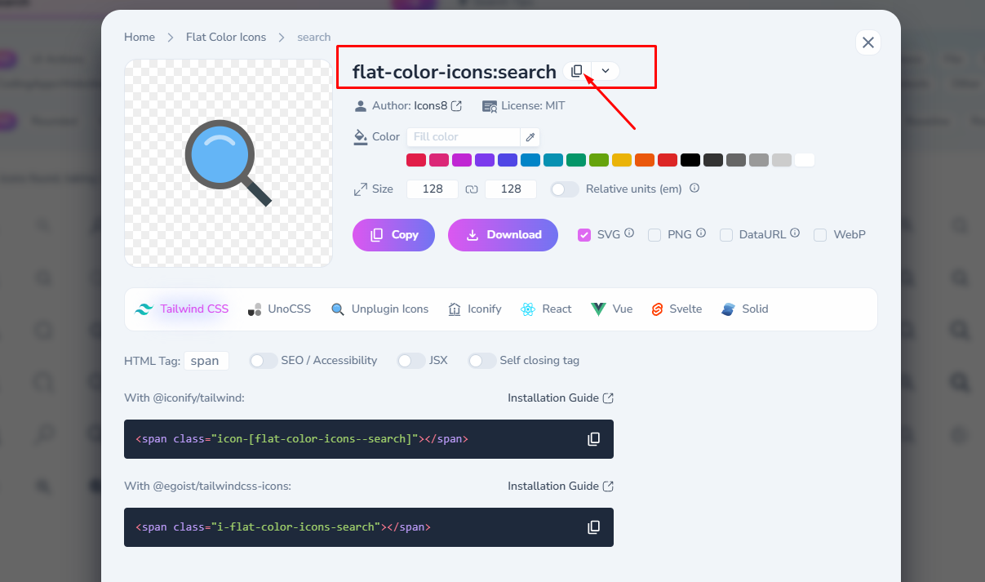This screenshot has height=582, width=985.
Task: Open Installation Guide for @egoist/tailwindcss-icons
Action: coord(561,486)
